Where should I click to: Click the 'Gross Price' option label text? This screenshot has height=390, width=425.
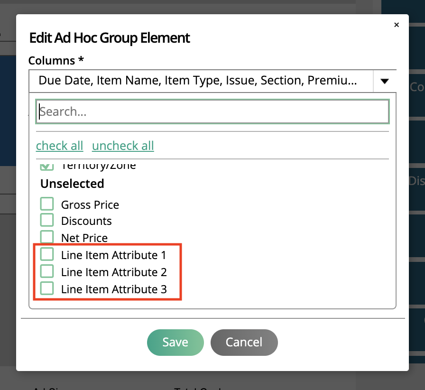[x=90, y=205]
